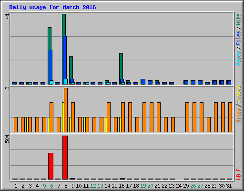Select day label "17" on the x-axis
Screen dimensions: 244x191
[129, 186]
